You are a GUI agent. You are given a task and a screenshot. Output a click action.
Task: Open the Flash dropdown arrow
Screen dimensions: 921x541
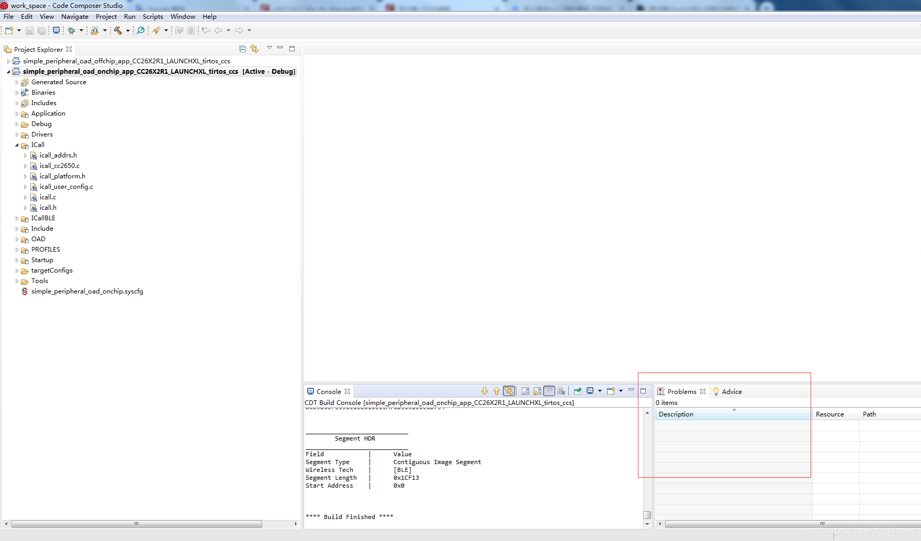[x=105, y=30]
